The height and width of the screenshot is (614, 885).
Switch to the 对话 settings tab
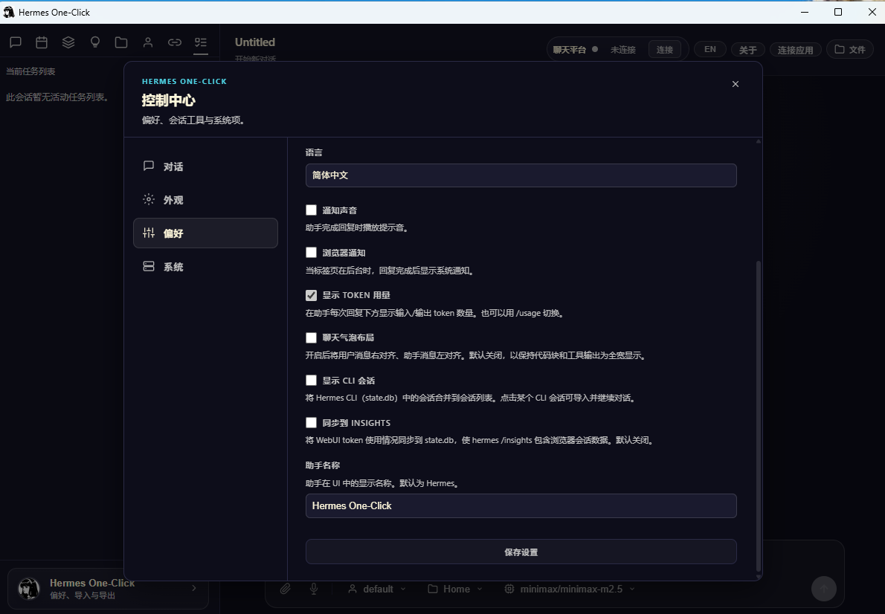pyautogui.click(x=205, y=167)
